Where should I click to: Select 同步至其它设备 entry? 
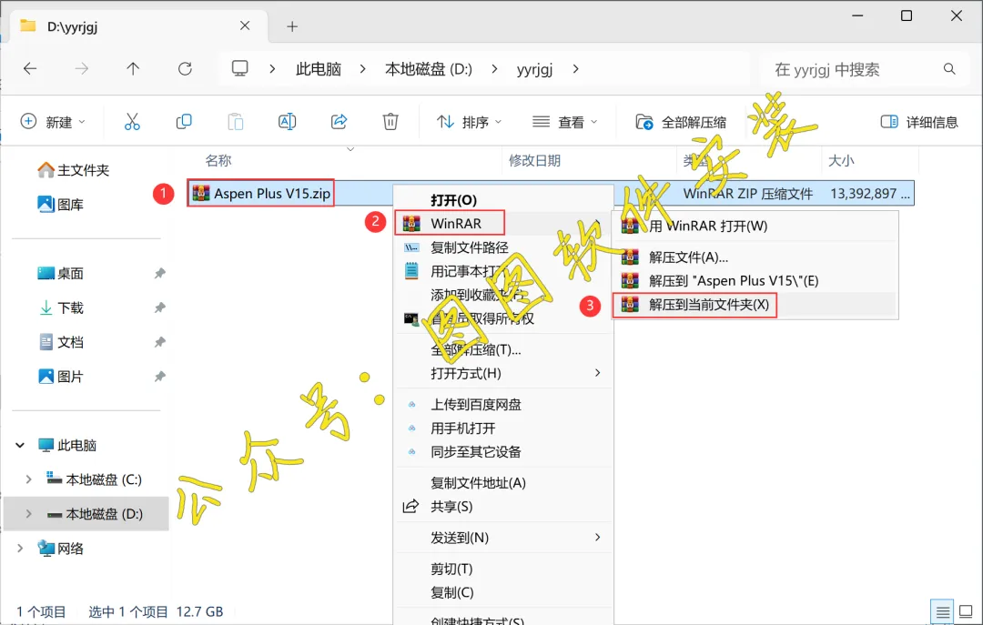(503, 452)
